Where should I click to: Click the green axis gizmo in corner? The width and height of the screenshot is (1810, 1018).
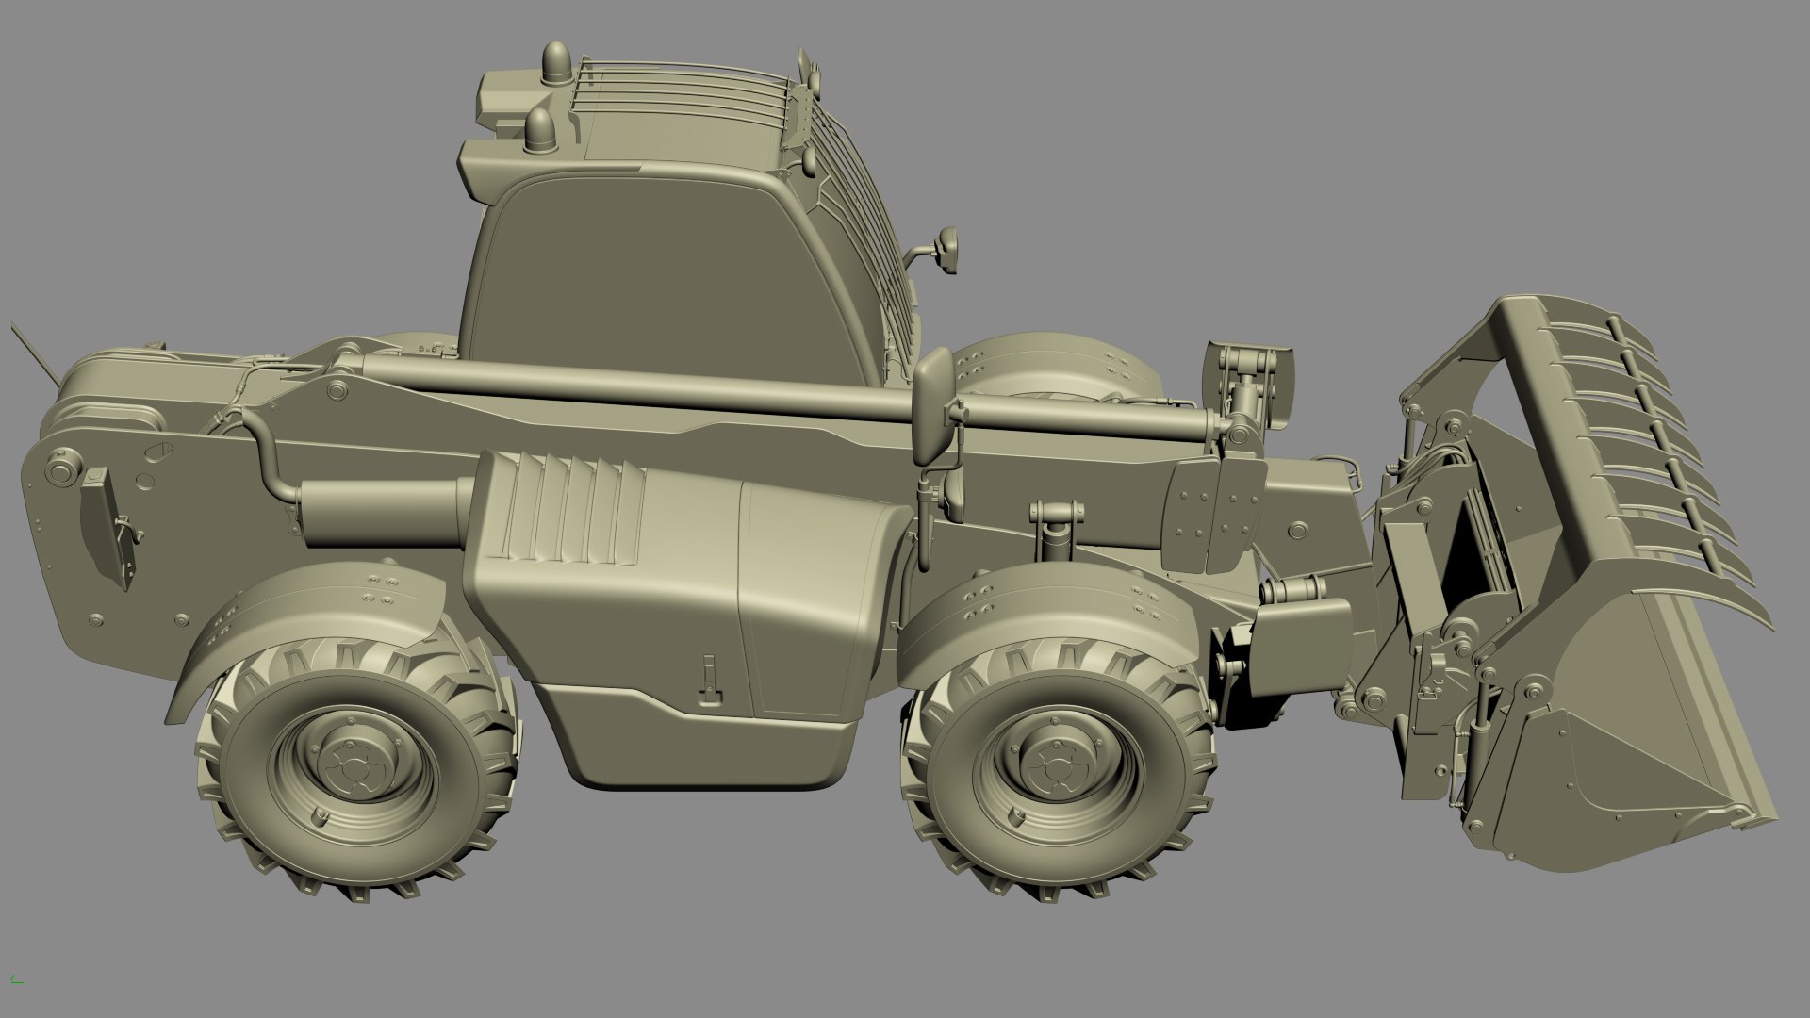[x=18, y=982]
